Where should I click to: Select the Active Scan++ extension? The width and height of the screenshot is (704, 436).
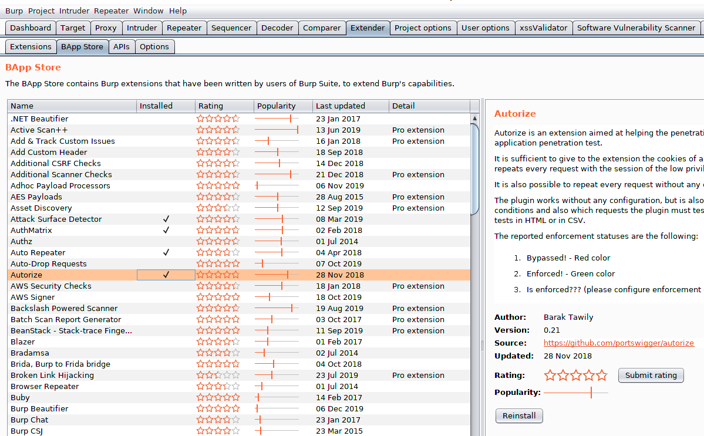239,130
